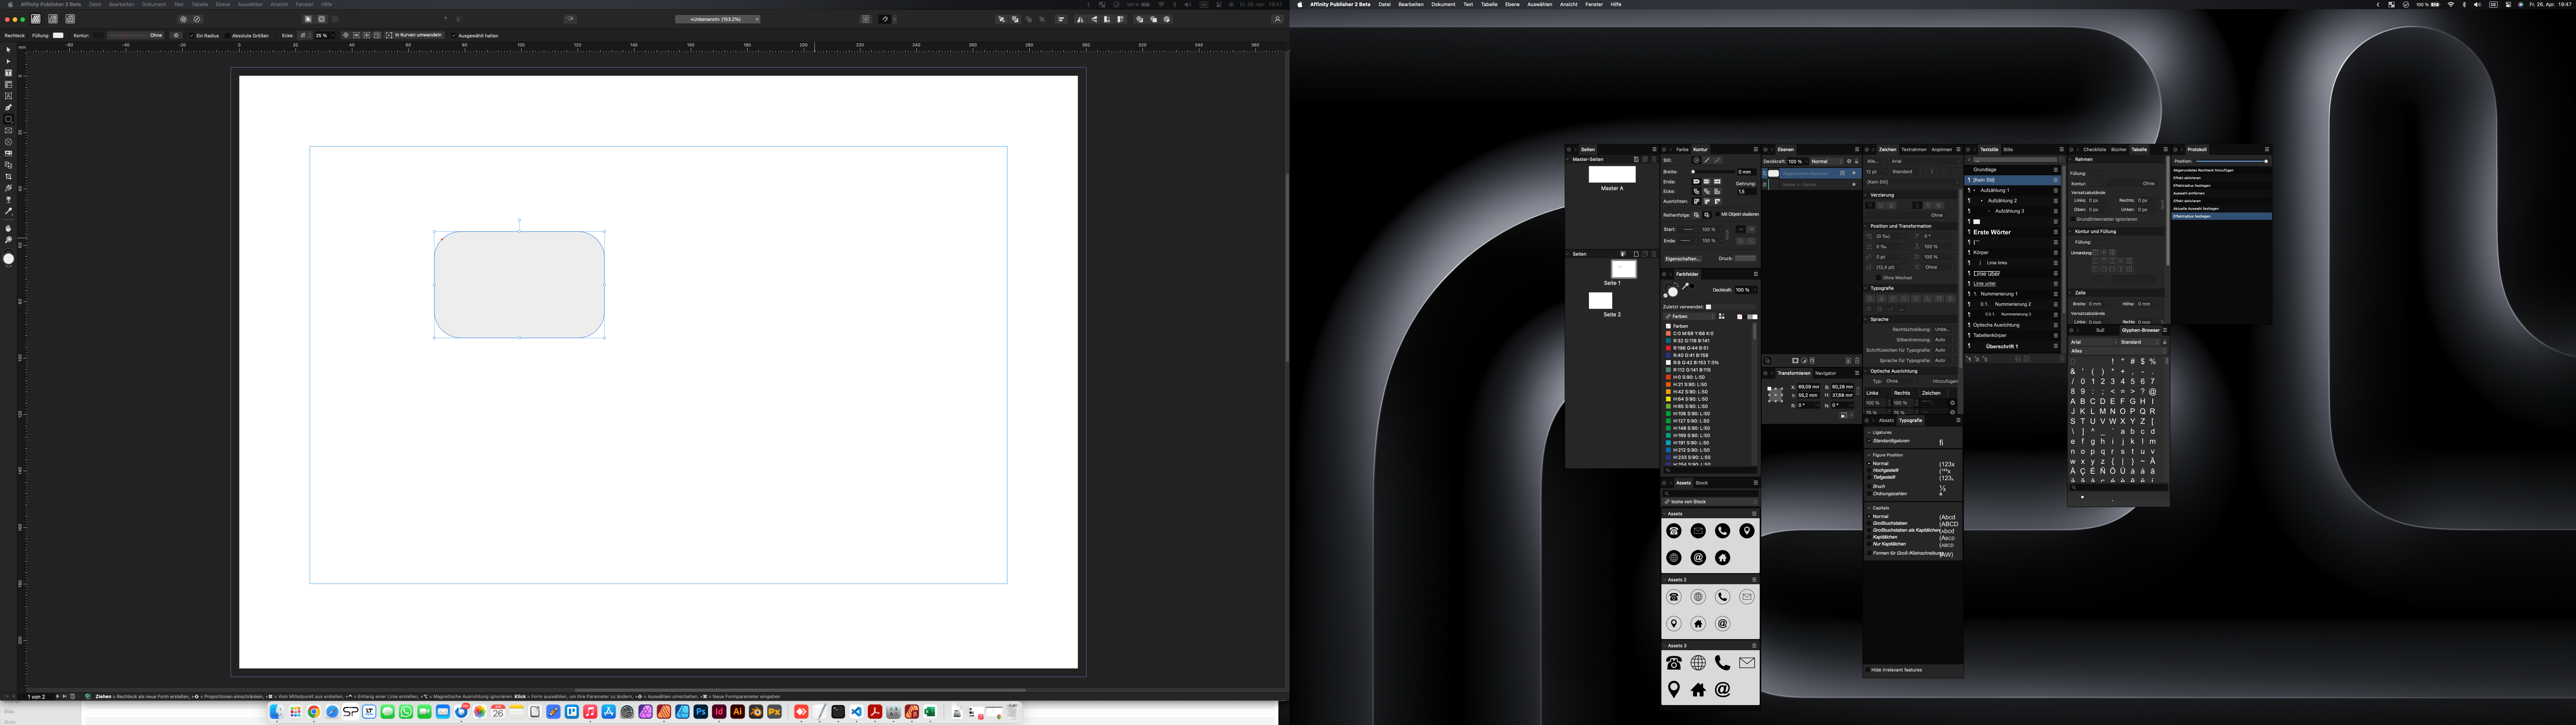This screenshot has width=2576, height=725.
Task: Click the Füllung white color swatch
Action: [58, 35]
